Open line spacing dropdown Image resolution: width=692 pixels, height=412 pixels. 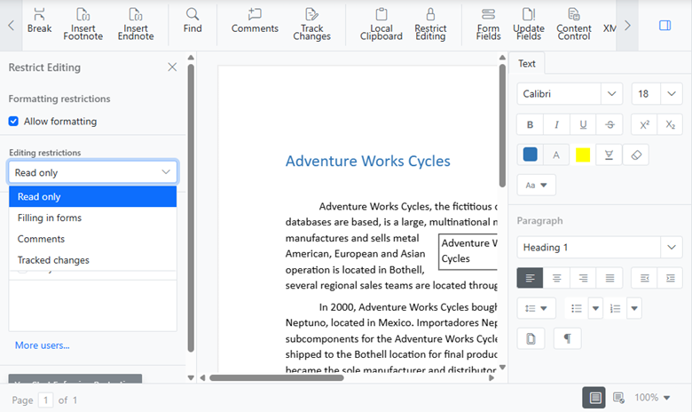click(x=536, y=308)
